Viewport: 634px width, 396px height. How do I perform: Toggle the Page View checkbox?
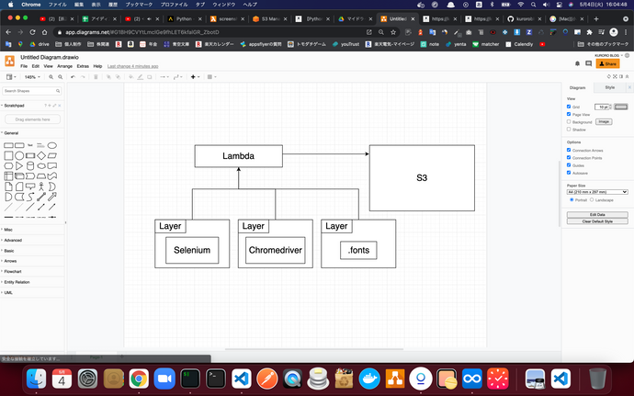pos(569,115)
